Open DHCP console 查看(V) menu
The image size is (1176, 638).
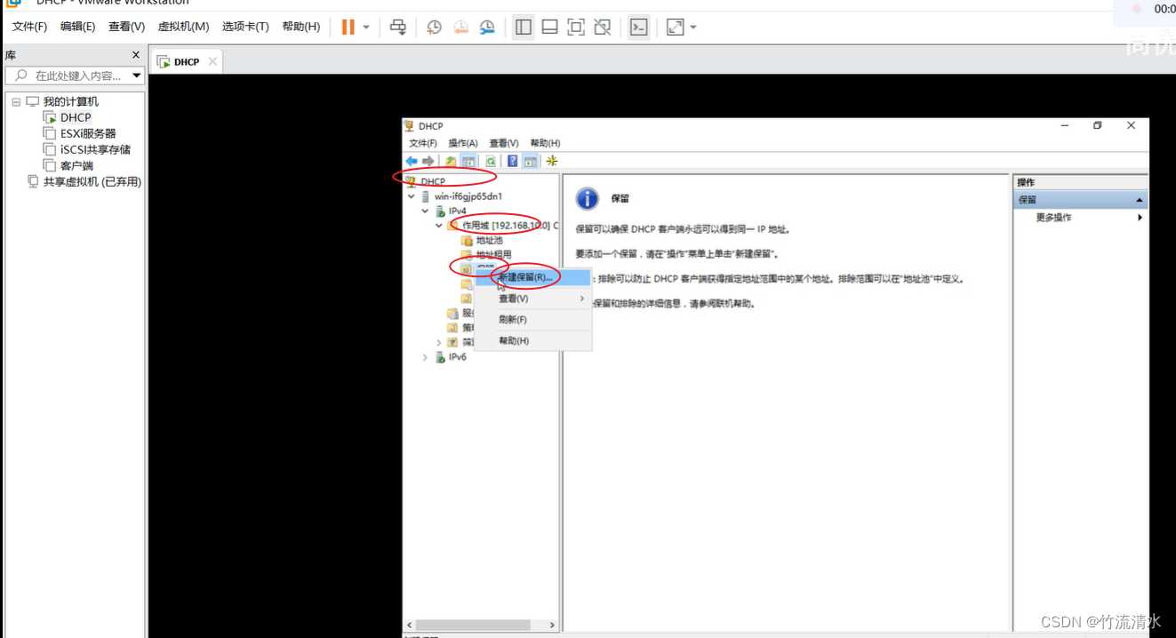point(504,143)
